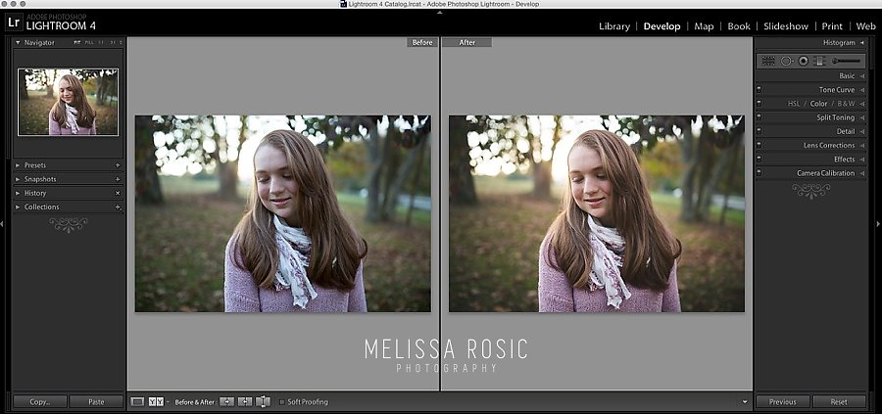This screenshot has height=414, width=882.
Task: Collapse the left panel group edge arrow
Action: point(2,223)
